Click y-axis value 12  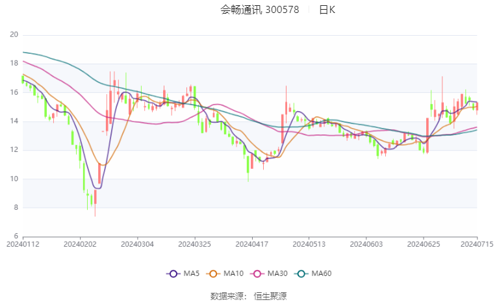14,150
